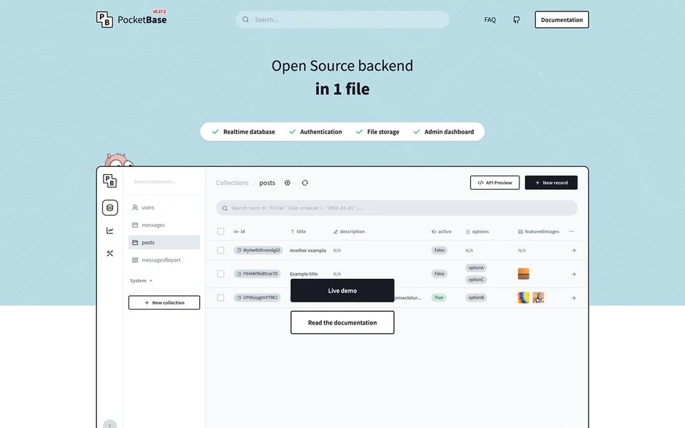This screenshot has width=685, height=428.
Task: Click the optionC tag
Action: point(476,280)
